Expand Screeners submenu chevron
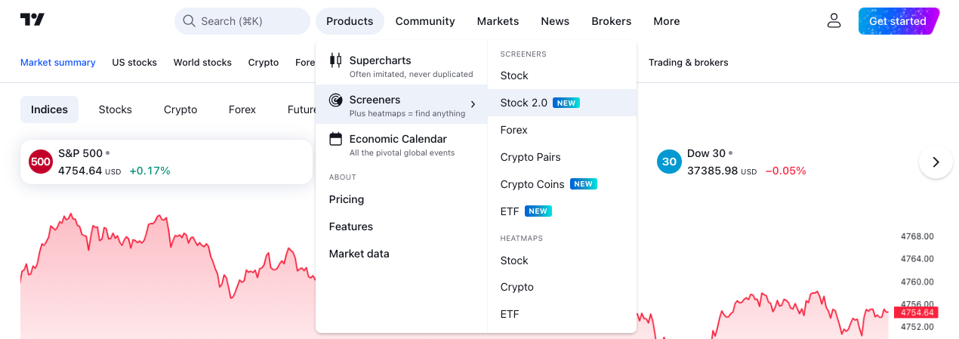959x339 pixels. (473, 104)
